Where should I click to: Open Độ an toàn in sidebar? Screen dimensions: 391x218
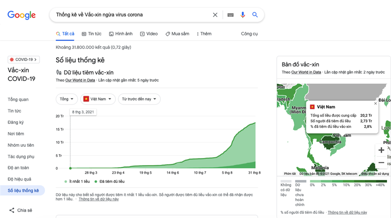[18, 168]
